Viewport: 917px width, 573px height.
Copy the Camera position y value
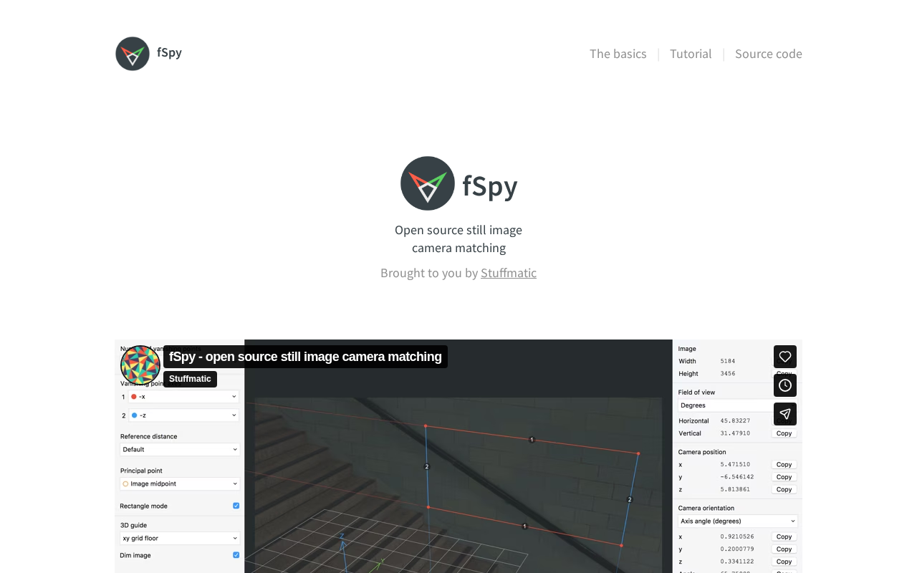tap(784, 477)
